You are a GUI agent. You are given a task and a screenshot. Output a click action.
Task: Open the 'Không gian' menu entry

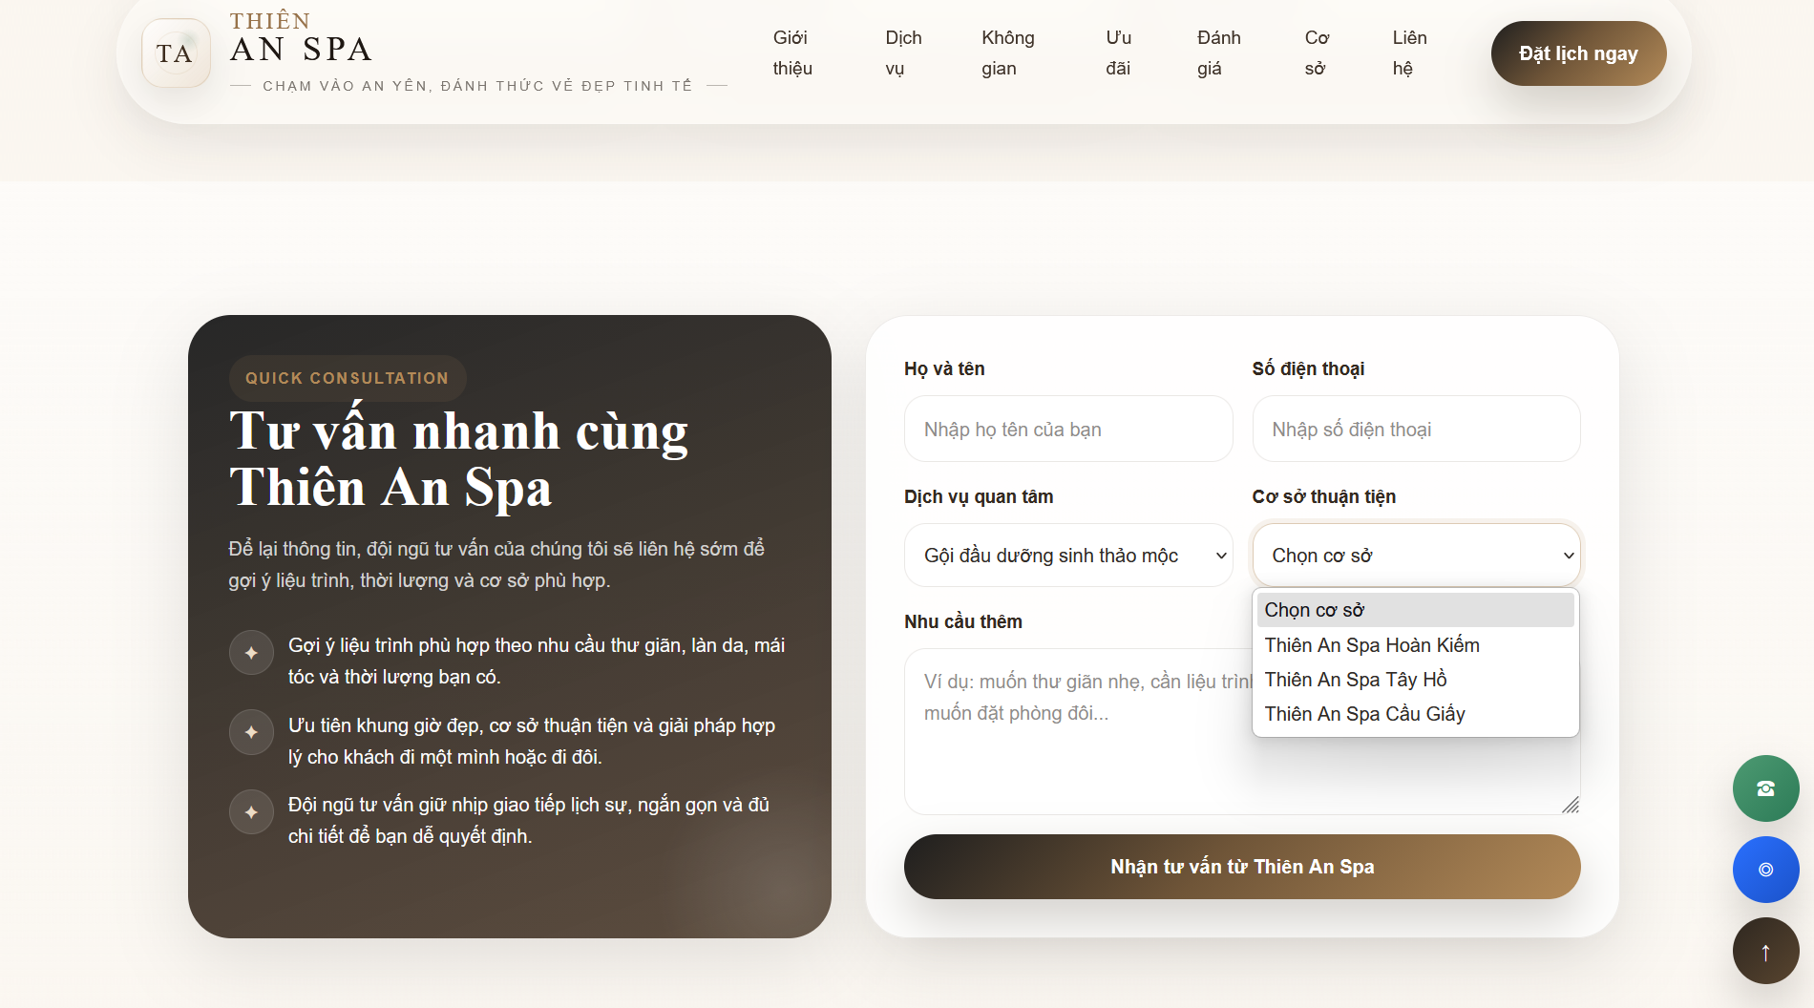click(1006, 52)
